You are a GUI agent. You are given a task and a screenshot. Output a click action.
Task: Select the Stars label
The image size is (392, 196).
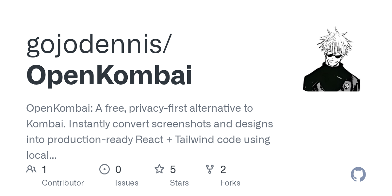pos(179,183)
